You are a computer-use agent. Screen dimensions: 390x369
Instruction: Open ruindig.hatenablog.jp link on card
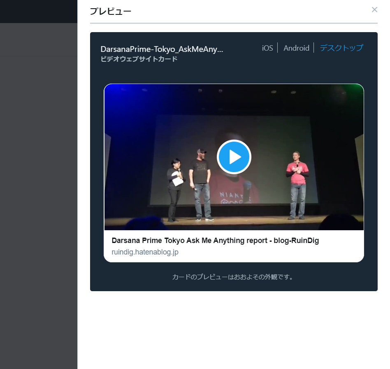click(x=145, y=252)
